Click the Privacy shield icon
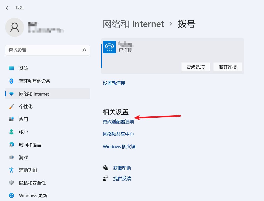Viewport: 264px width, 201px height. (x=11, y=183)
